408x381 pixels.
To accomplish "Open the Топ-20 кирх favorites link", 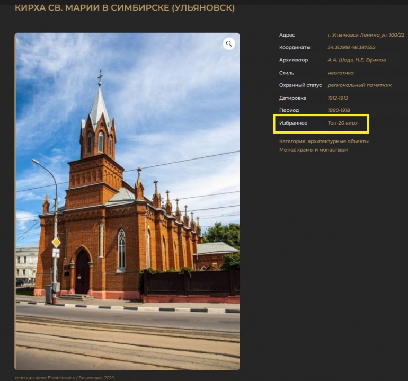I will coord(342,123).
